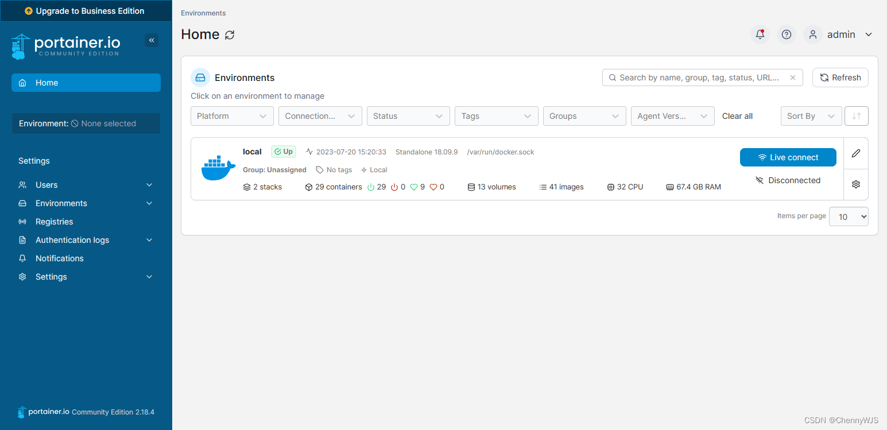This screenshot has width=887, height=430.
Task: Collapse the sidebar with double-chevron icon
Action: 152,40
